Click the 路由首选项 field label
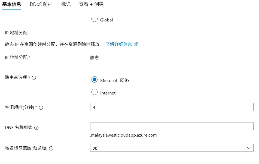 click(x=16, y=77)
